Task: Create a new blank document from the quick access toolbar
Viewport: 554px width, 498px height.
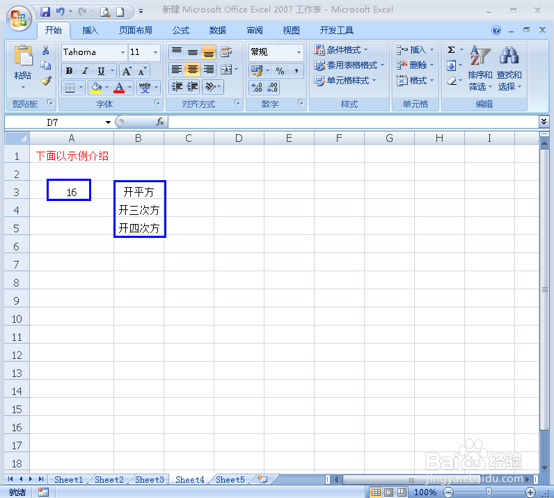Action: click(x=120, y=12)
